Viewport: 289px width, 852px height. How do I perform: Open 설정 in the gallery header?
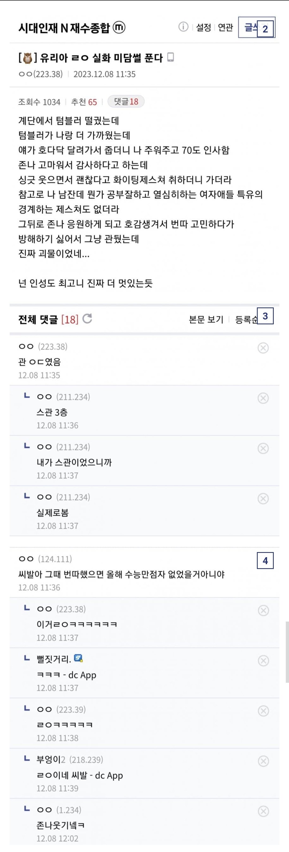[x=203, y=27]
